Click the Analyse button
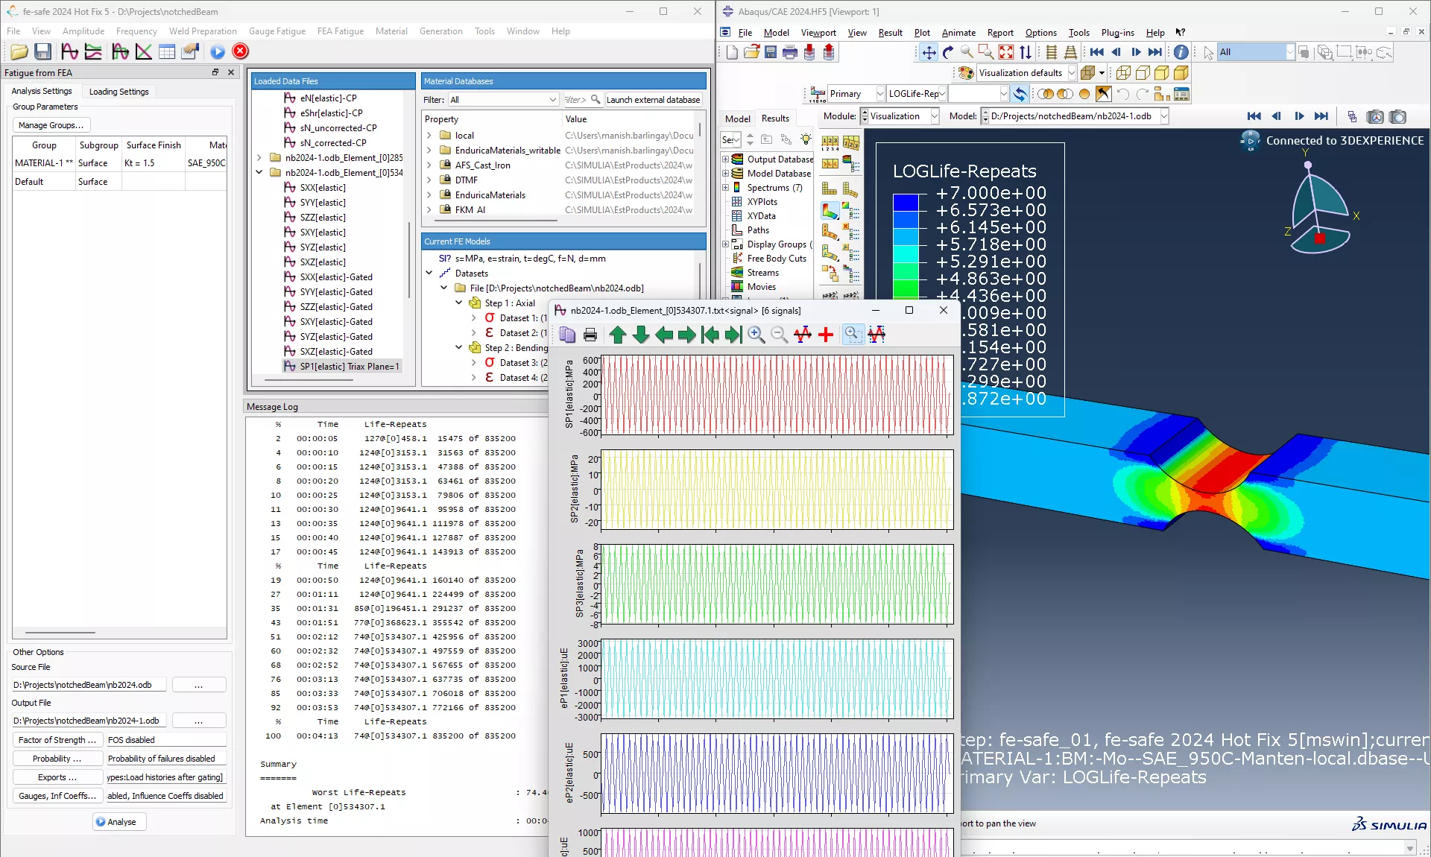This screenshot has height=857, width=1431. coord(119,822)
